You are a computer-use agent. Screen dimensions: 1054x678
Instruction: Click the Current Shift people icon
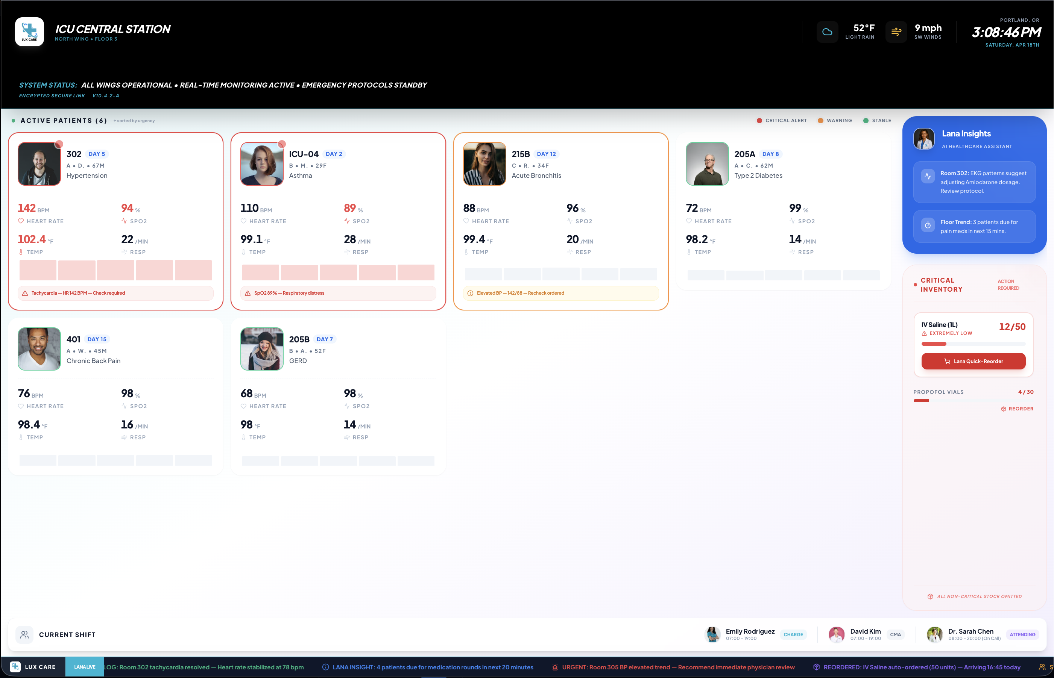point(24,634)
